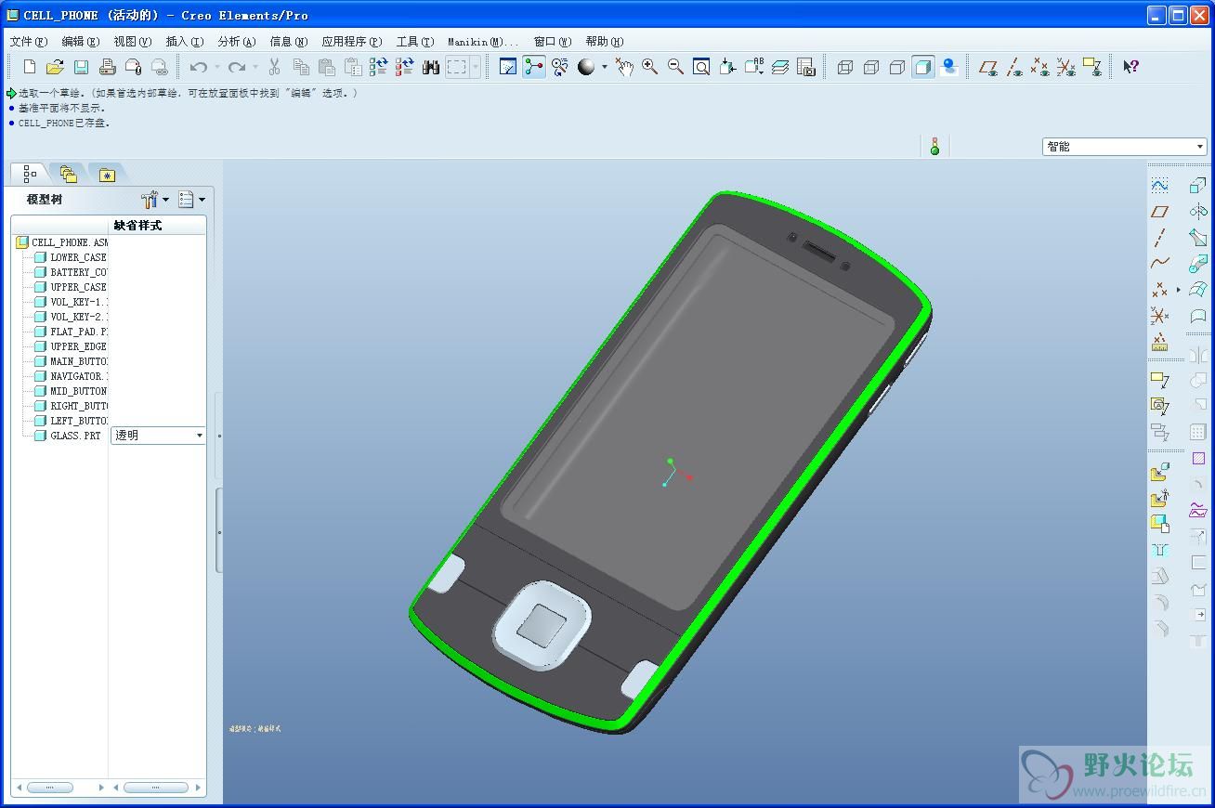Toggle datum axes display
The width and height of the screenshot is (1215, 808).
pyautogui.click(x=1014, y=67)
